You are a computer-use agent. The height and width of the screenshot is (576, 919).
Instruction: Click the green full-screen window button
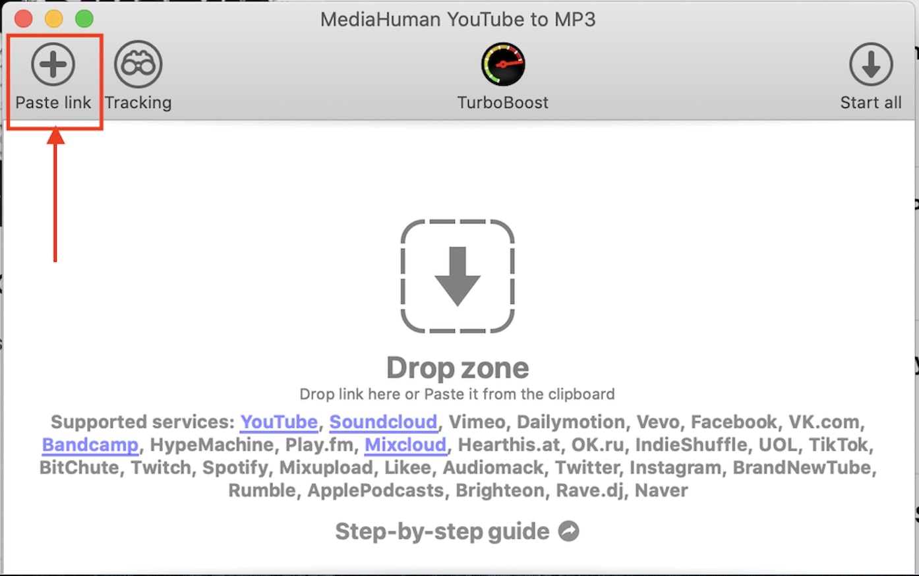coord(84,18)
